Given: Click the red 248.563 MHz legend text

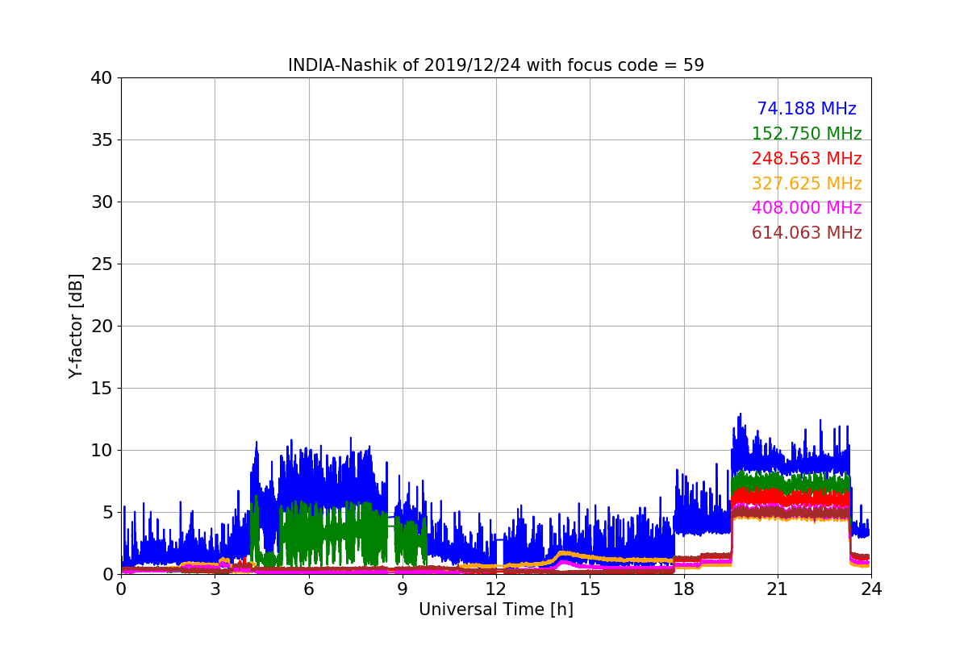Looking at the screenshot, I should coord(806,159).
